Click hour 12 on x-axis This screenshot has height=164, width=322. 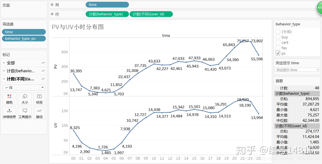pyautogui.click(x=170, y=158)
